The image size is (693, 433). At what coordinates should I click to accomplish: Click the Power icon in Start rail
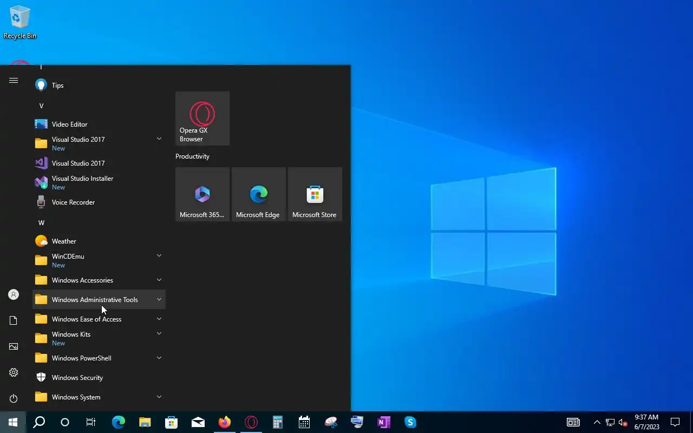pyautogui.click(x=14, y=398)
